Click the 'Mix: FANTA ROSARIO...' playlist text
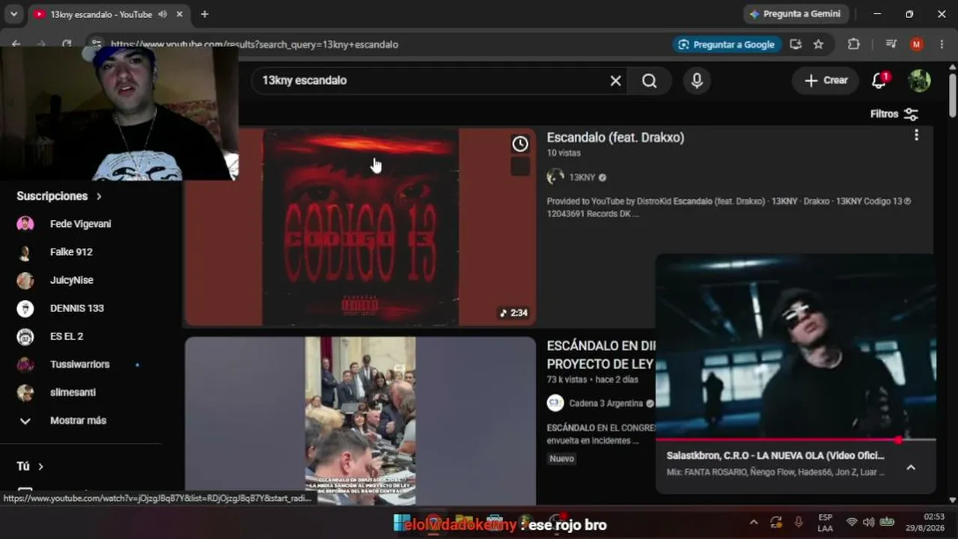Screen dimensions: 958x539 click(x=775, y=472)
